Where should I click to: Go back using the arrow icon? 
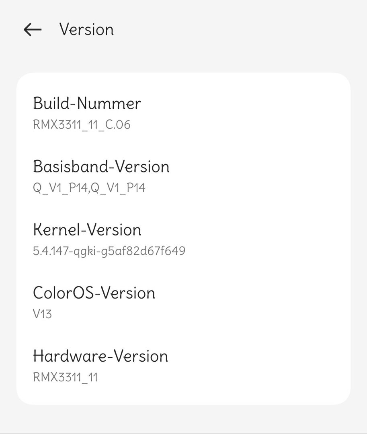click(x=33, y=30)
